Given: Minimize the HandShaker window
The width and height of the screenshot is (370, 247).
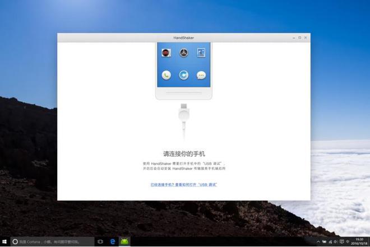Looking at the screenshot, I should click(x=294, y=38).
